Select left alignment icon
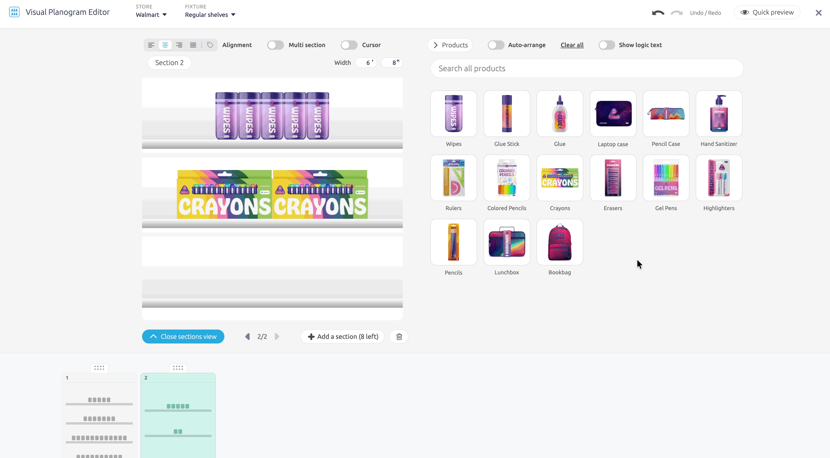The width and height of the screenshot is (830, 458). (151, 45)
